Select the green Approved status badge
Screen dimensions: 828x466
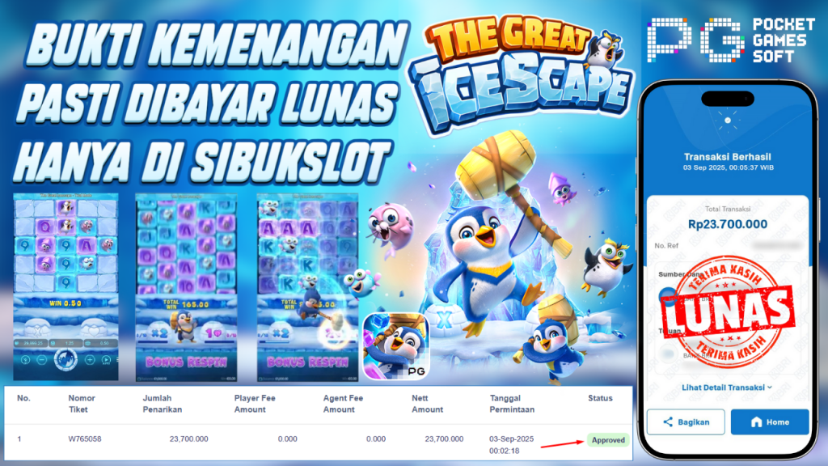click(608, 439)
